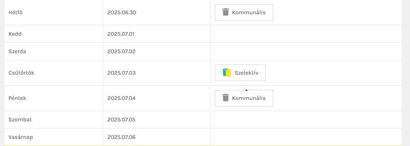Viewport: 410px width, 146px height.
Task: Click the blue-yellow selective bins icon
Action: 227,73
